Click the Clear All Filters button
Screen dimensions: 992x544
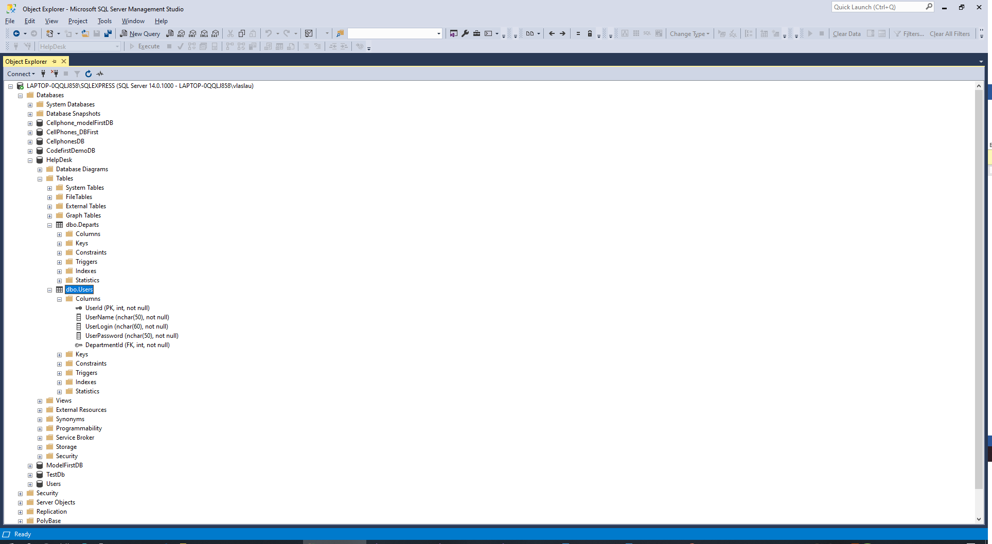950,33
